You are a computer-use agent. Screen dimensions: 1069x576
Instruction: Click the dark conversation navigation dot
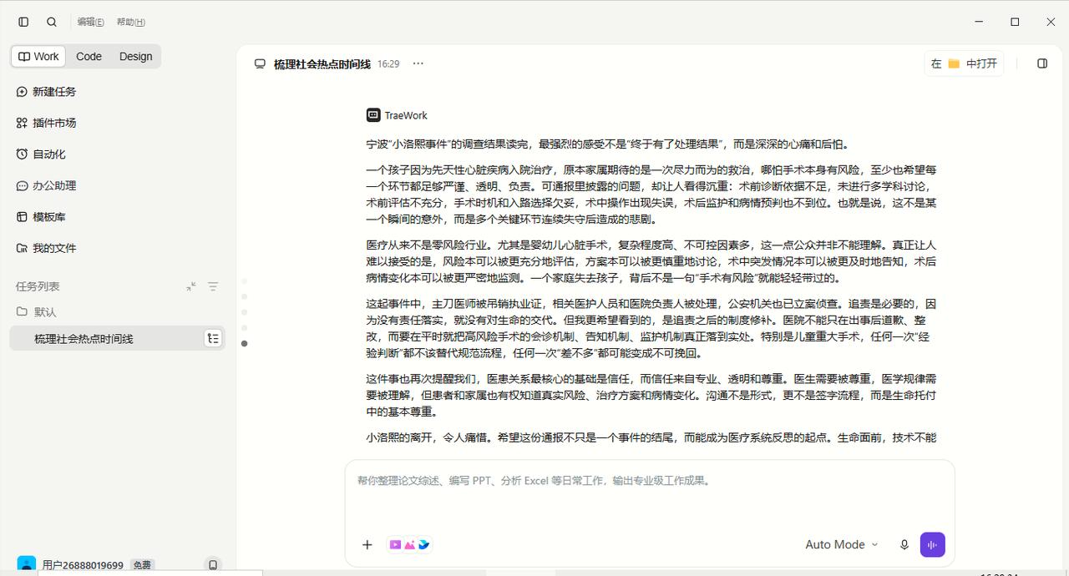tap(244, 343)
